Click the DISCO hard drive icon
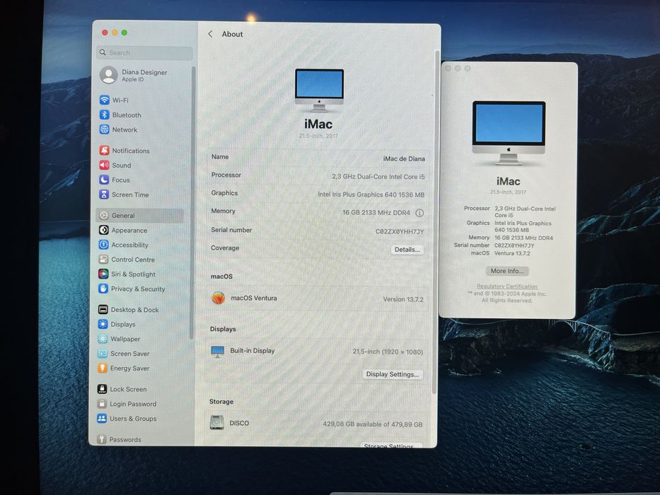Image resolution: width=660 pixels, height=495 pixels. 216,423
